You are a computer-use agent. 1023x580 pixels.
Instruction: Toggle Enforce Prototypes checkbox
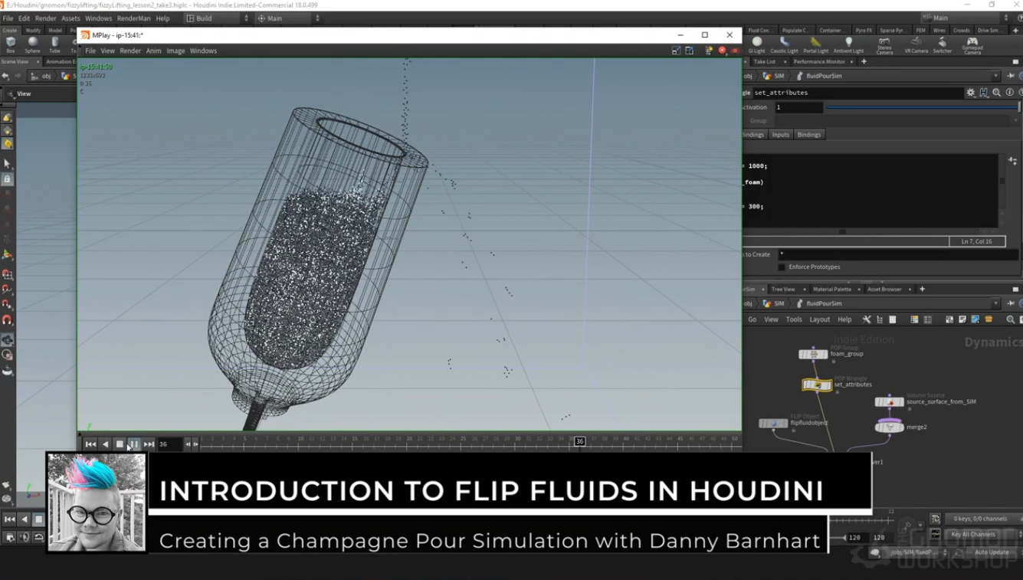click(x=782, y=267)
